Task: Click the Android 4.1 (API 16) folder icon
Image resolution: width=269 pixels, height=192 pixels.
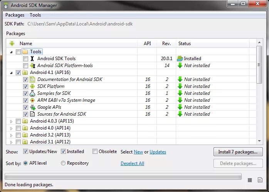Action: tap(25, 72)
